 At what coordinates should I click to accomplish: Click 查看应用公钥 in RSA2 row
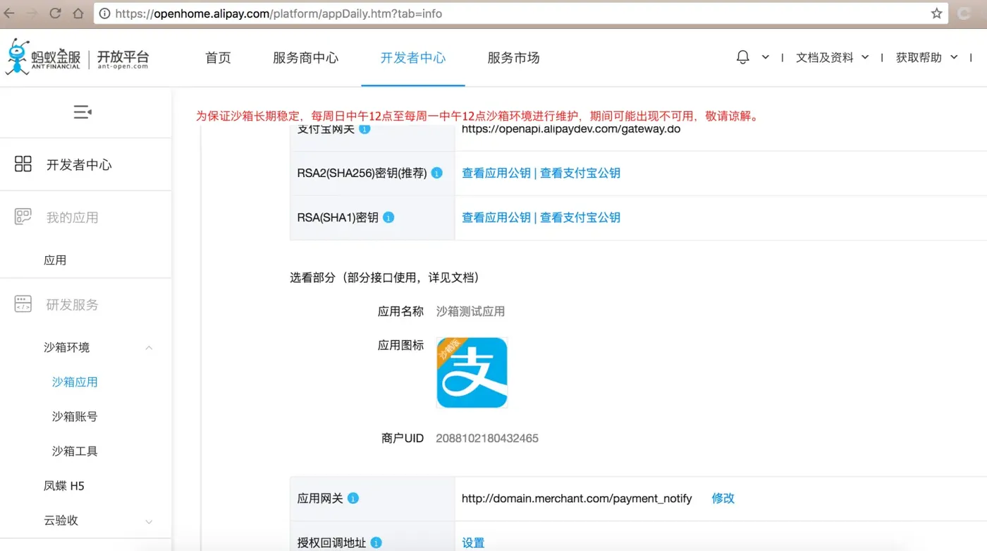pyautogui.click(x=496, y=173)
